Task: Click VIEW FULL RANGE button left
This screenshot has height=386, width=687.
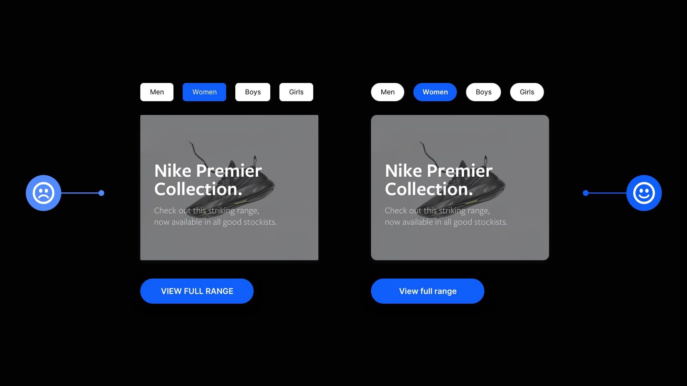Action: pyautogui.click(x=197, y=291)
